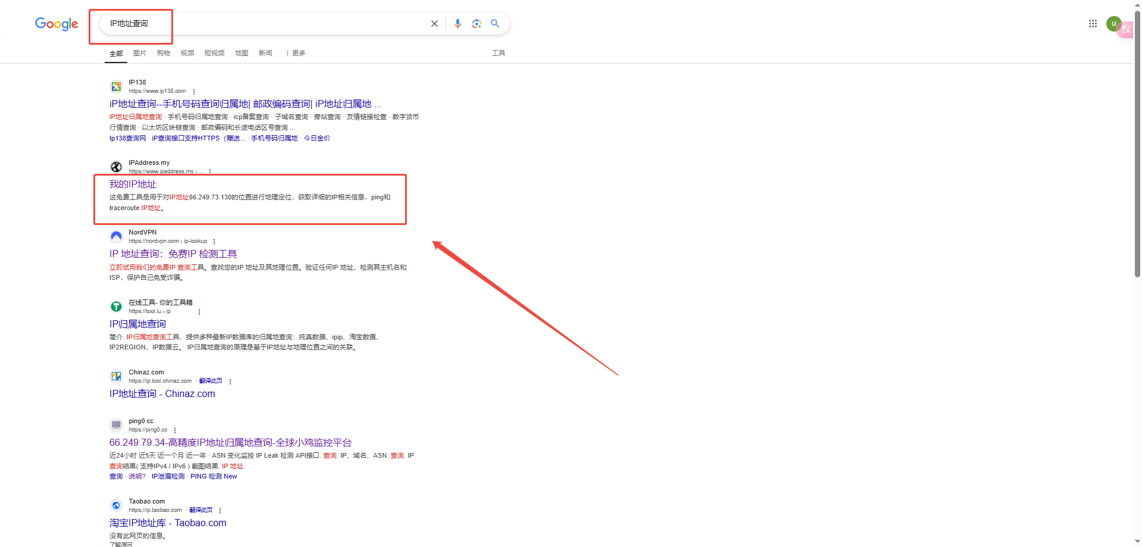Click the Google logo
This screenshot has width=1142, height=547.
[x=57, y=24]
